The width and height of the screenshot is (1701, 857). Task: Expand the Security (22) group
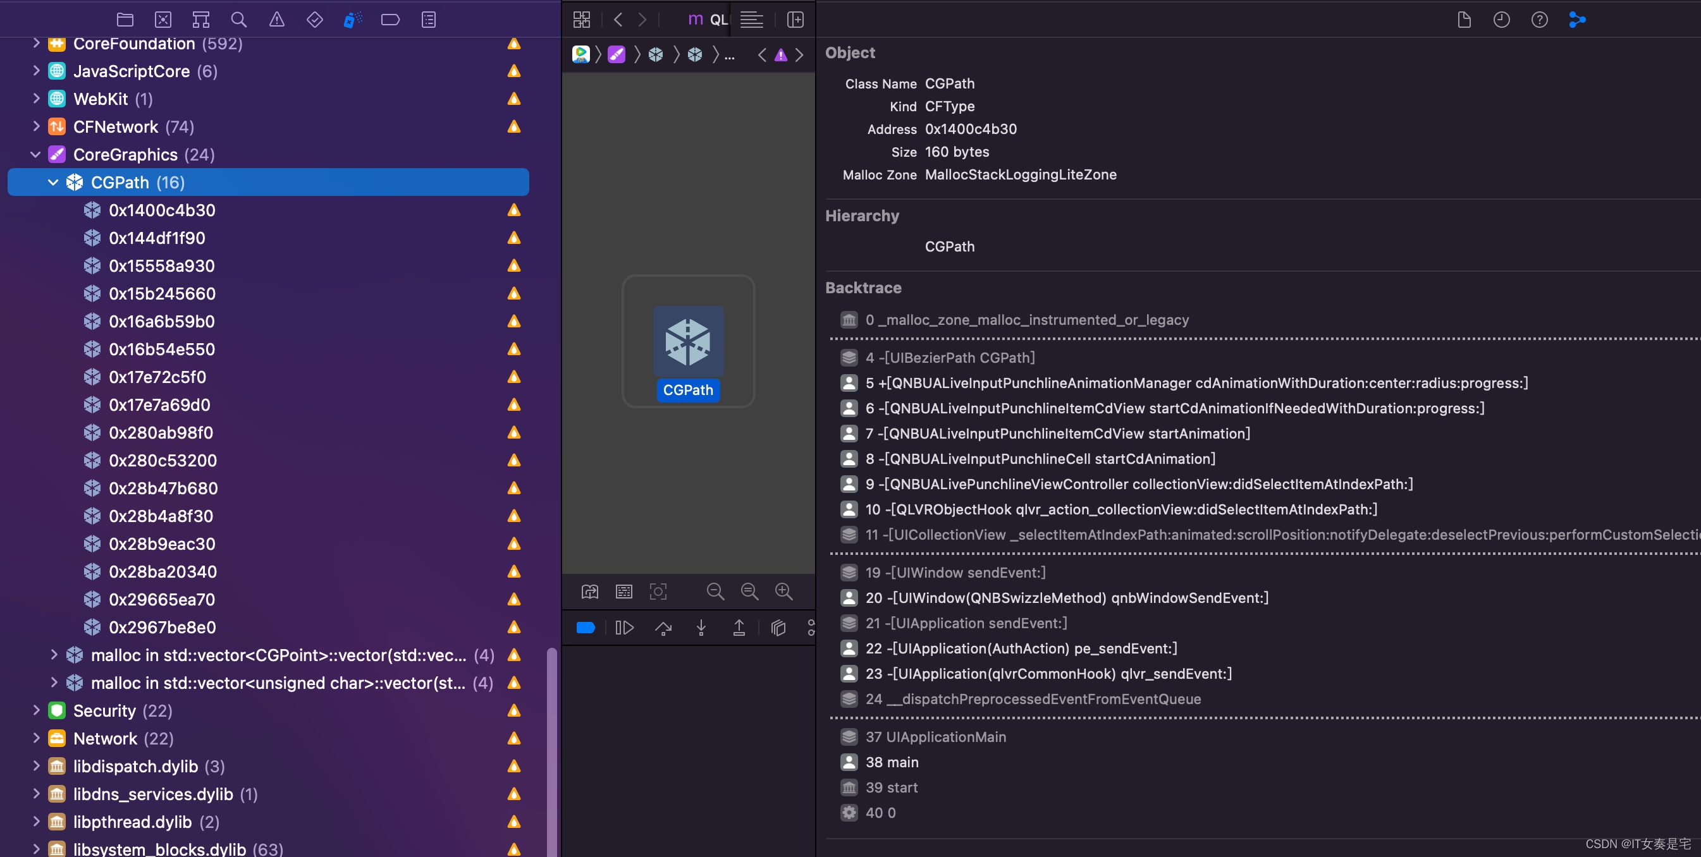(36, 710)
